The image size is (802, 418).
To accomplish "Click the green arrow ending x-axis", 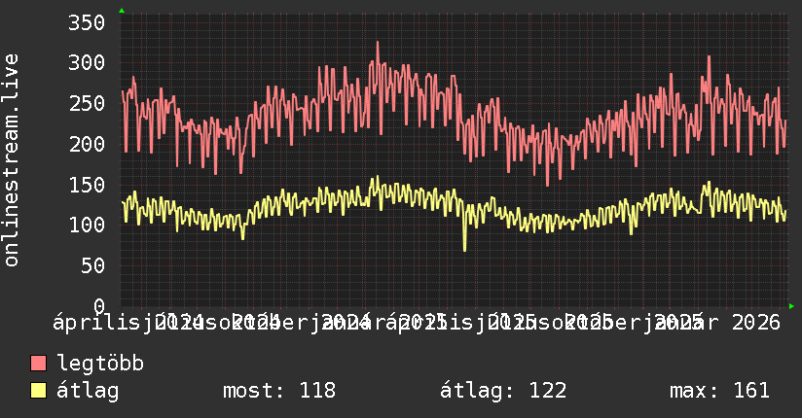I will point(791,306).
